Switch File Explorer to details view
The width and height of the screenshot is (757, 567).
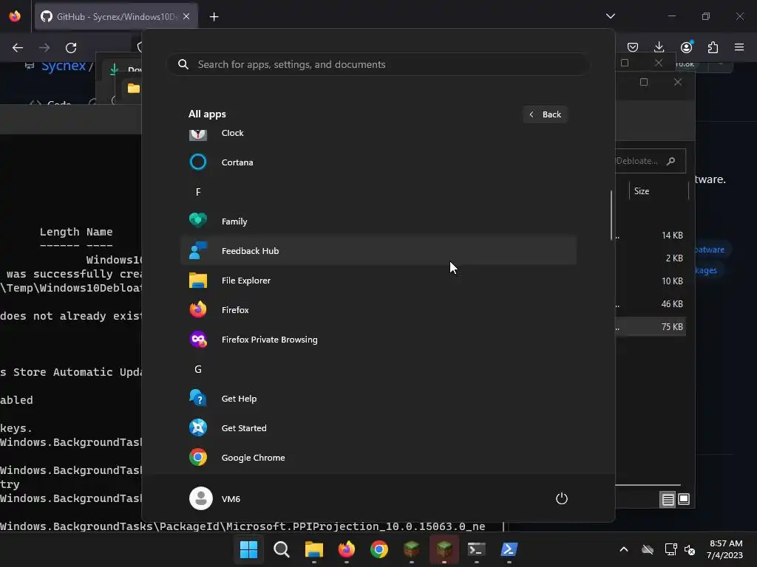(668, 500)
